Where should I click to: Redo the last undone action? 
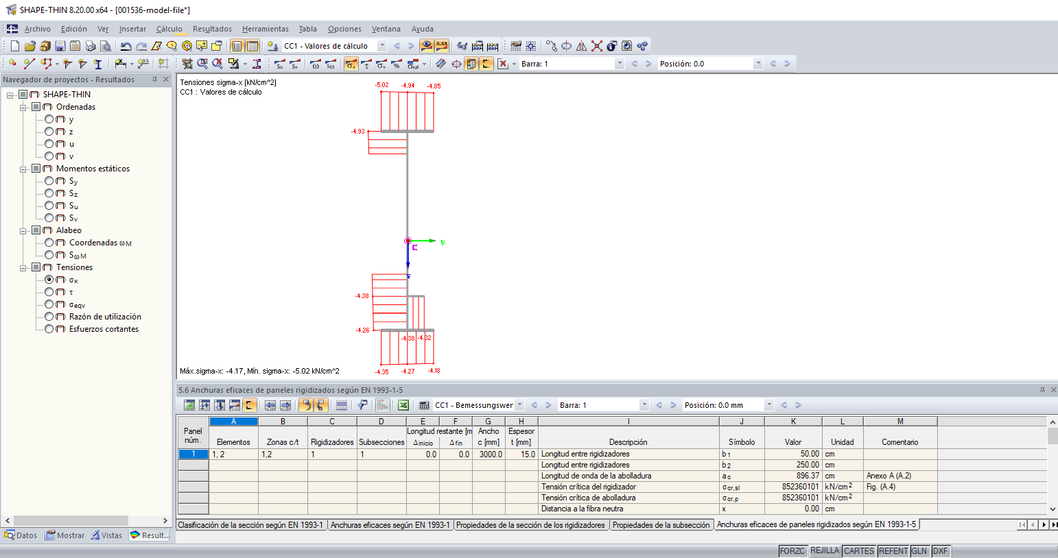click(141, 46)
